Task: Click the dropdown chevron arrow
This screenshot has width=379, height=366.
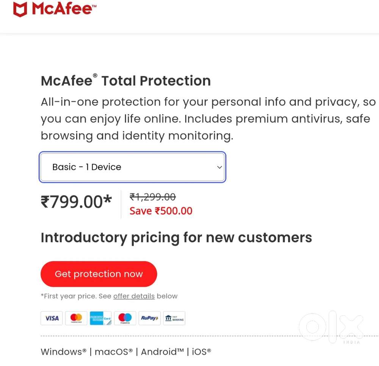Action: pos(219,167)
